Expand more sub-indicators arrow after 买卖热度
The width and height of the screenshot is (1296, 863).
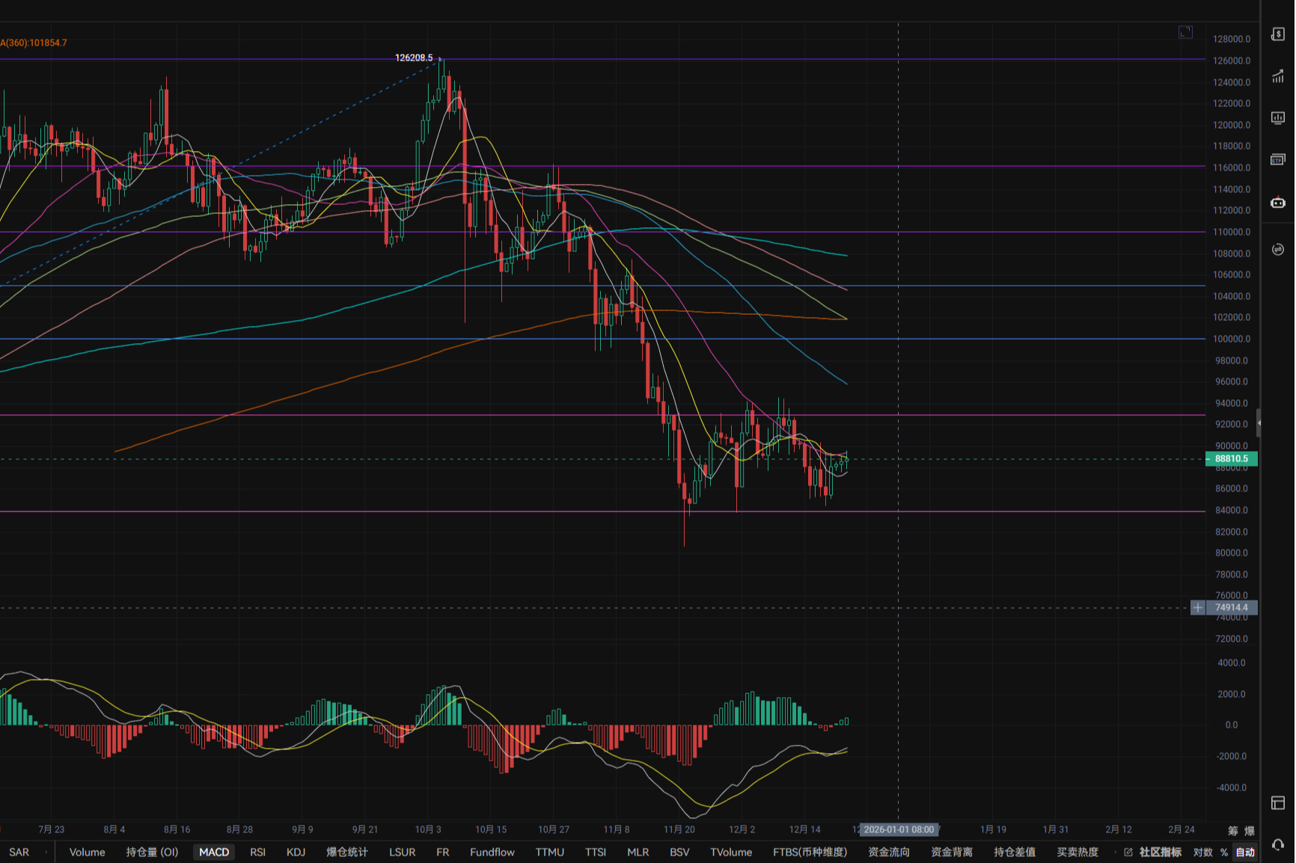click(x=1113, y=853)
